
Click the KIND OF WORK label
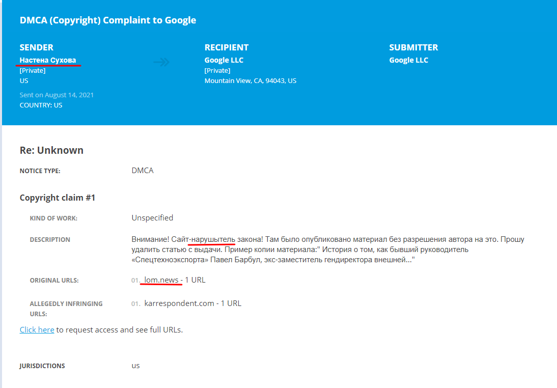click(53, 218)
